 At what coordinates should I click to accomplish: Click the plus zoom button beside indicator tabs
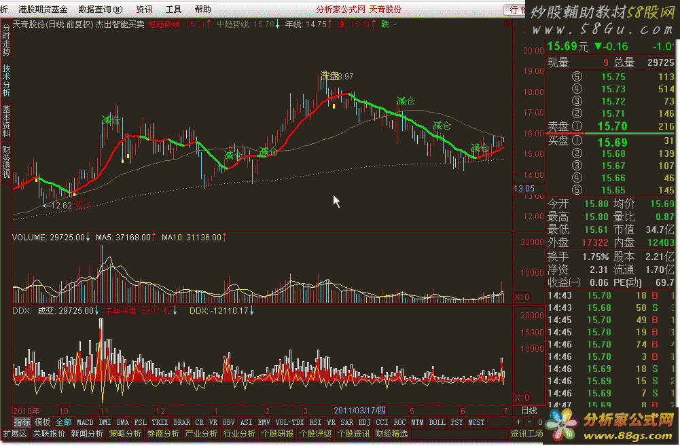[520, 422]
